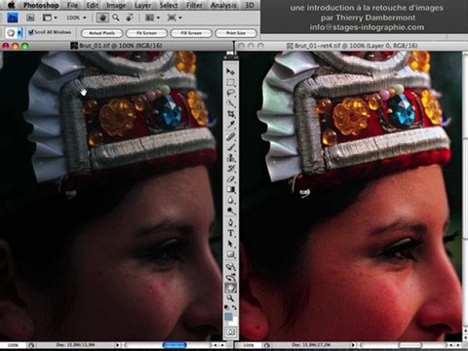Click Brut_01-ret4.tif window zoom percentage field
This screenshot has width=468, height=351.
click(x=249, y=345)
